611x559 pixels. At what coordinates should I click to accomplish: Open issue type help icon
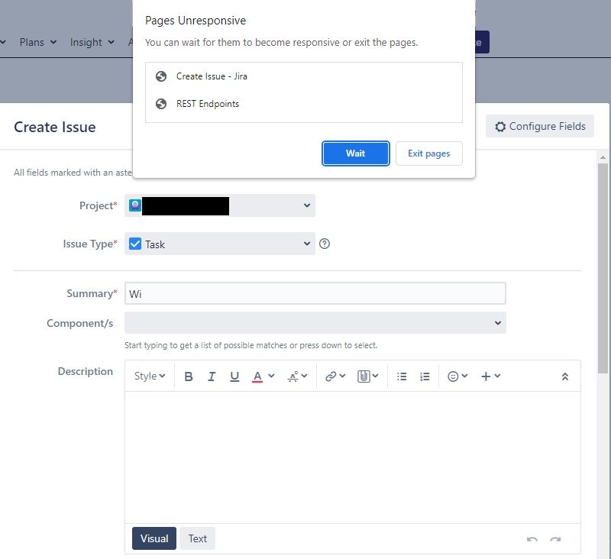[324, 244]
